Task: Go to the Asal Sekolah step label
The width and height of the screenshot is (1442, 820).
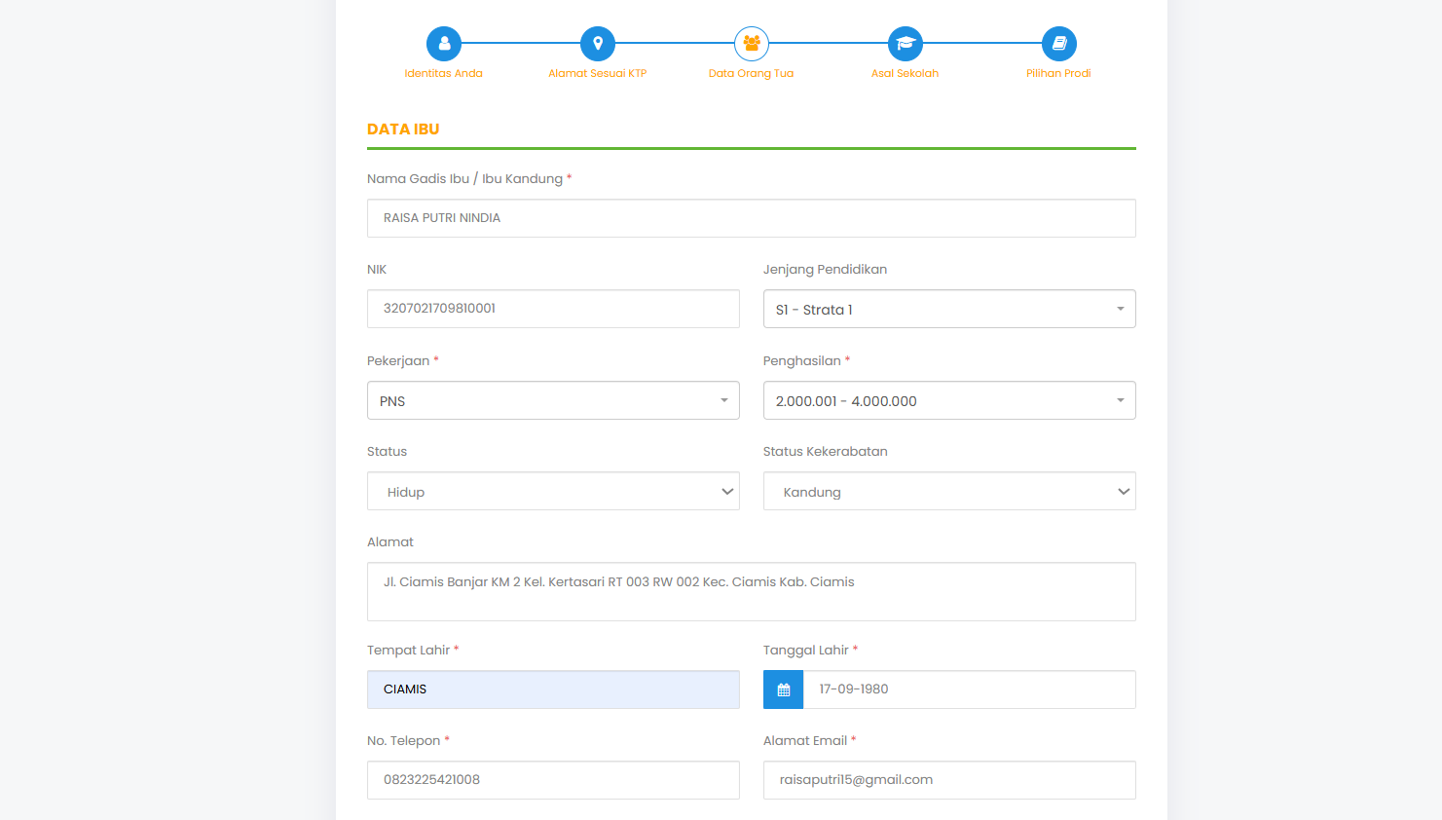Action: (906, 74)
